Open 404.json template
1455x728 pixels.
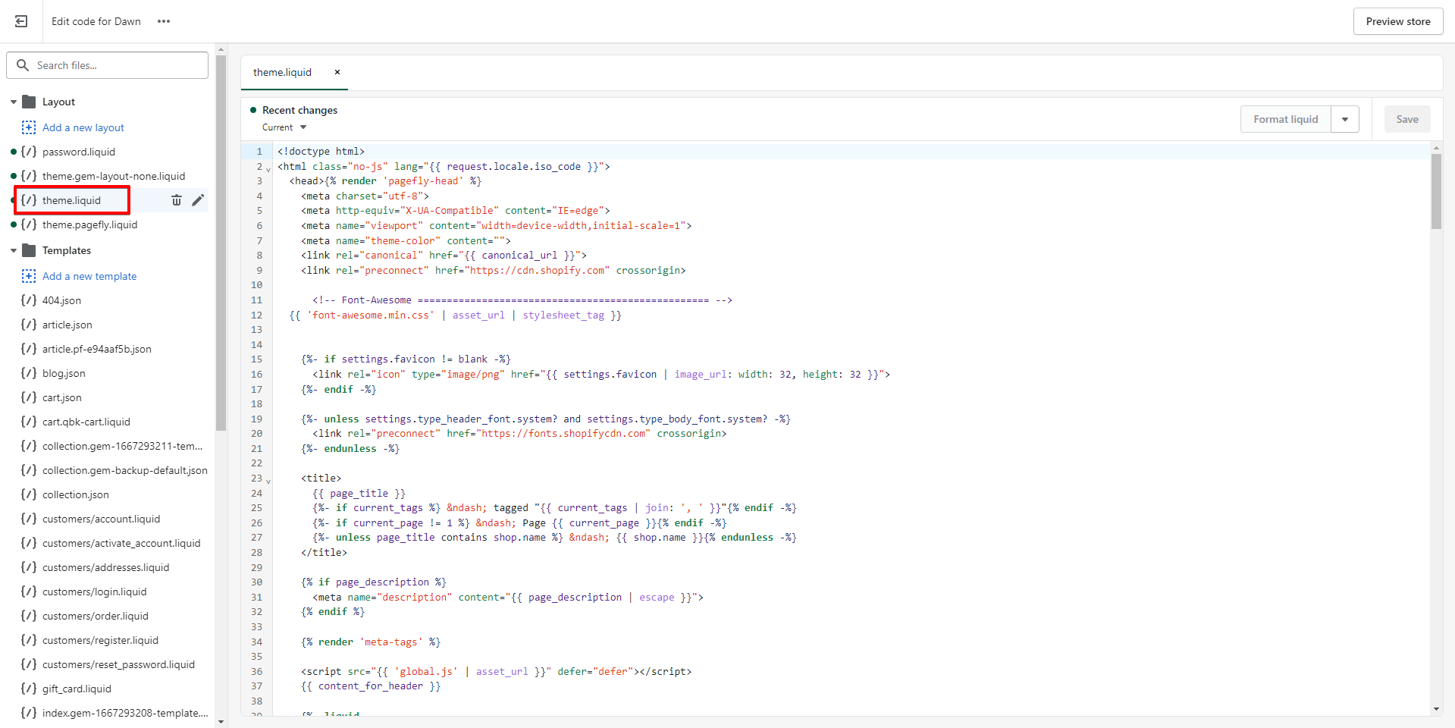click(x=61, y=300)
